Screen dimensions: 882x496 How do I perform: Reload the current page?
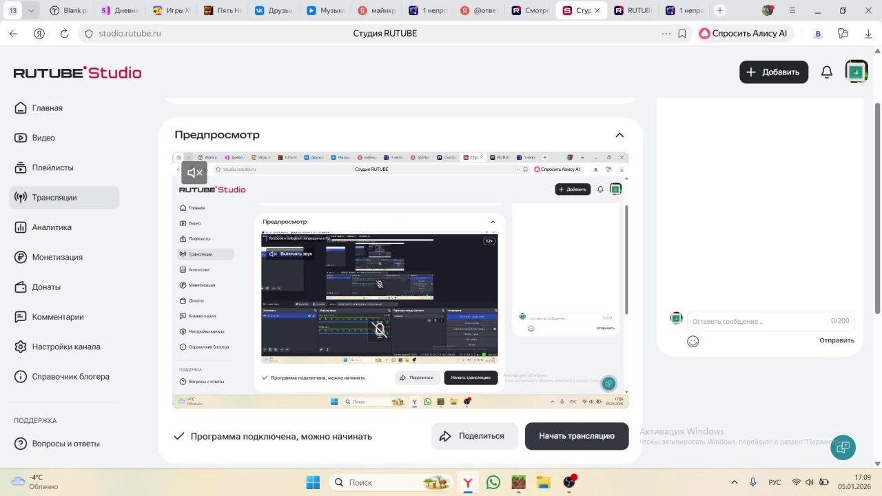point(65,33)
